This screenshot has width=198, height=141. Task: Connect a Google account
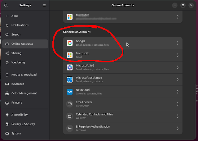(123, 43)
